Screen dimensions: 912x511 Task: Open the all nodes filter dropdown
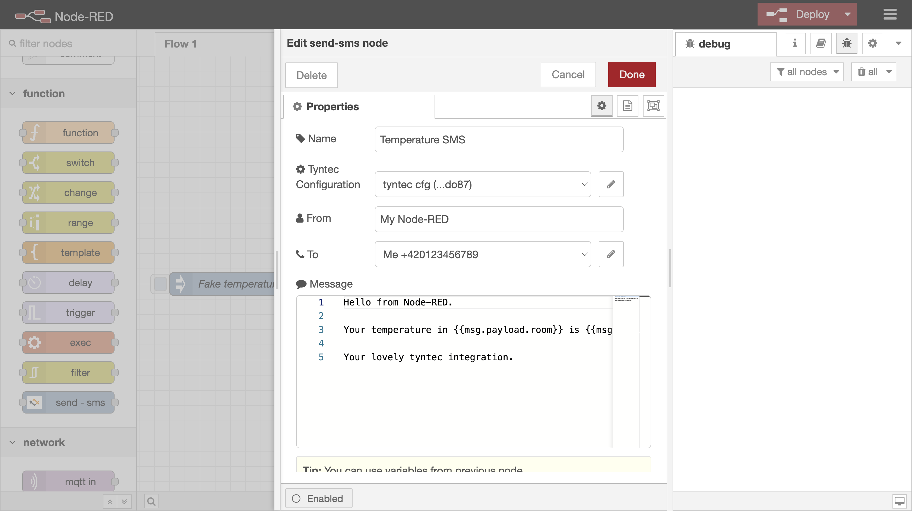[x=806, y=72]
